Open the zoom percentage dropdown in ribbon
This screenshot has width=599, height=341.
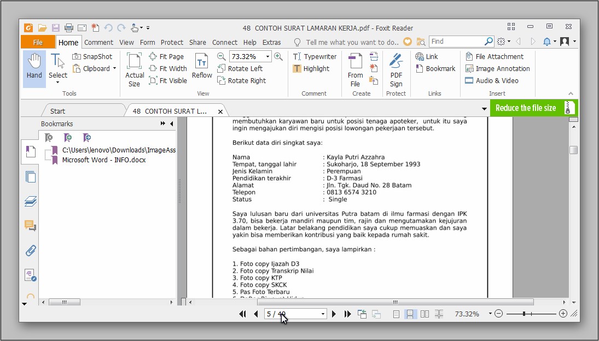(x=267, y=56)
